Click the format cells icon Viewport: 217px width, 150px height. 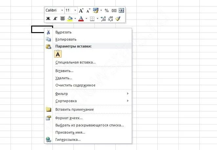[x=49, y=118]
